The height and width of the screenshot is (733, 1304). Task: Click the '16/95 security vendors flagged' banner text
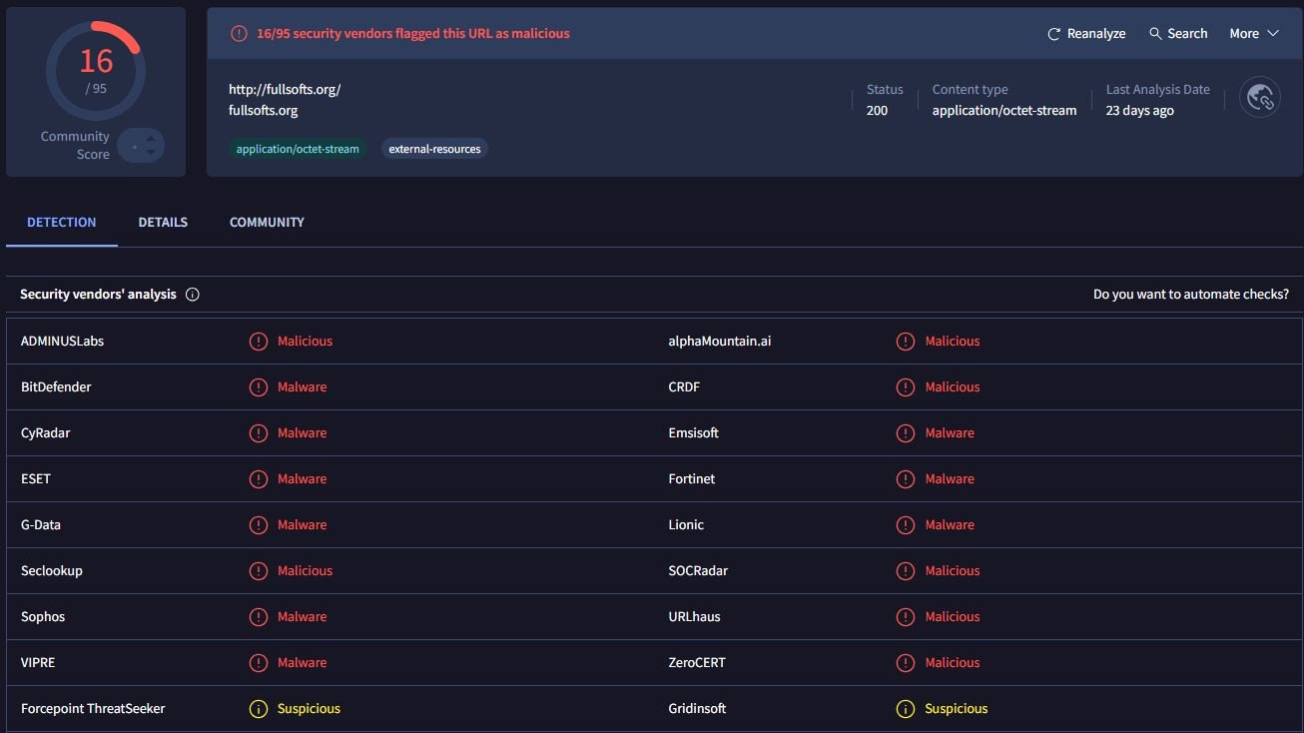coord(413,34)
